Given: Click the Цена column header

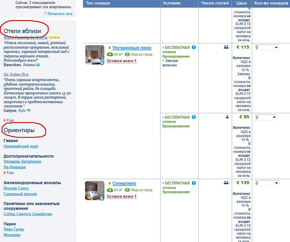Looking at the screenshot, I should (242, 3).
